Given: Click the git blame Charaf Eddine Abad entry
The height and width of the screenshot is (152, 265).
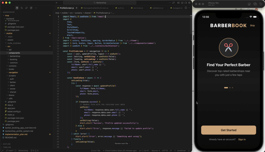Looking at the screenshot, I should pyautogui.click(x=120, y=150).
